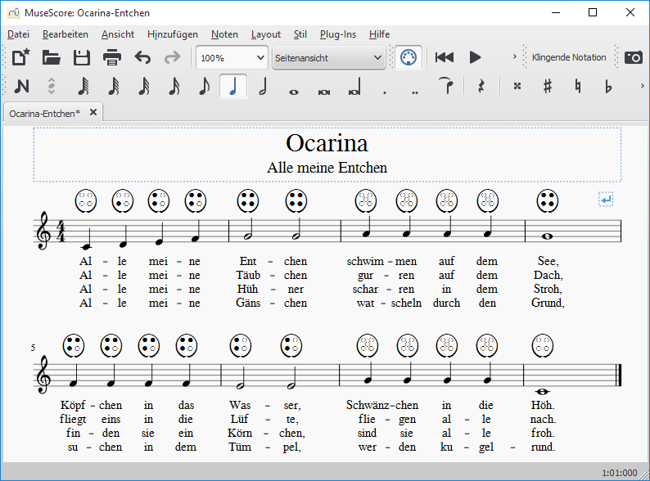Select the longa note duration

pos(354,86)
